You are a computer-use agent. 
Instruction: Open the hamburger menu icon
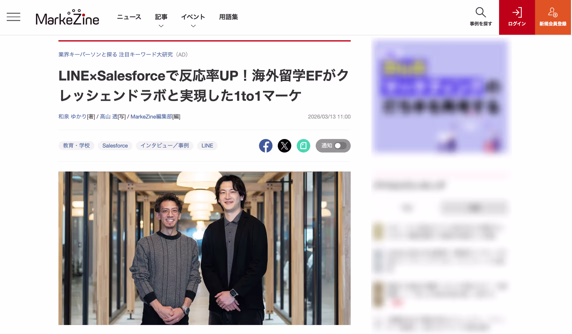13,17
